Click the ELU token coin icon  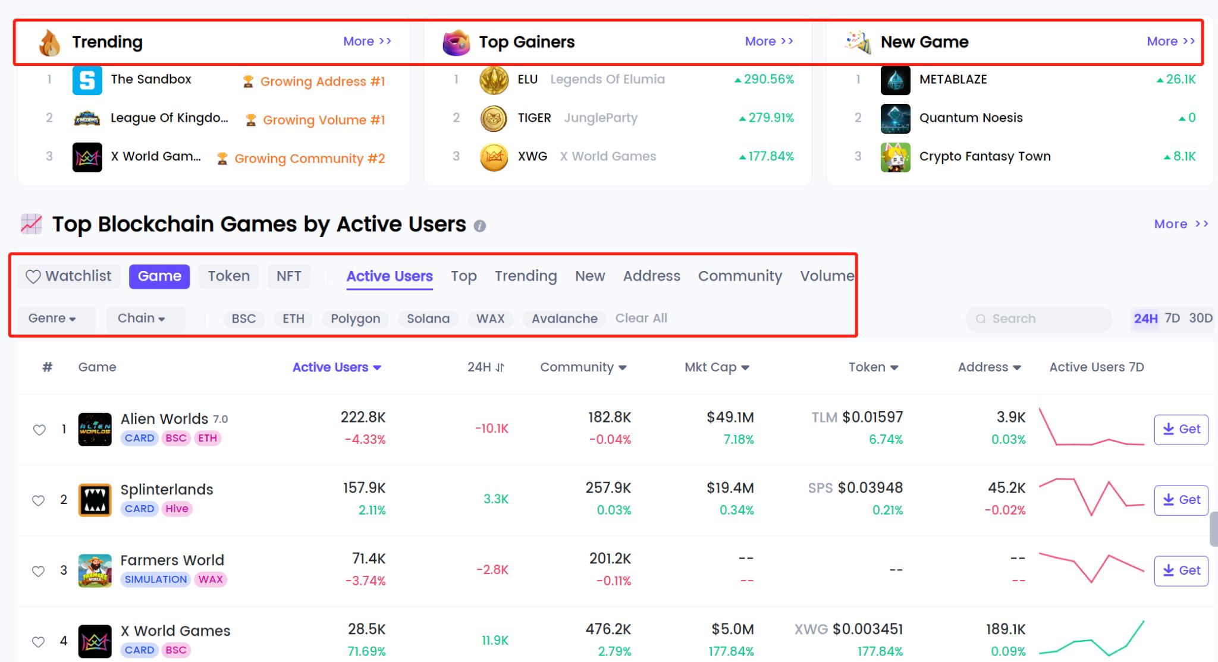(494, 80)
